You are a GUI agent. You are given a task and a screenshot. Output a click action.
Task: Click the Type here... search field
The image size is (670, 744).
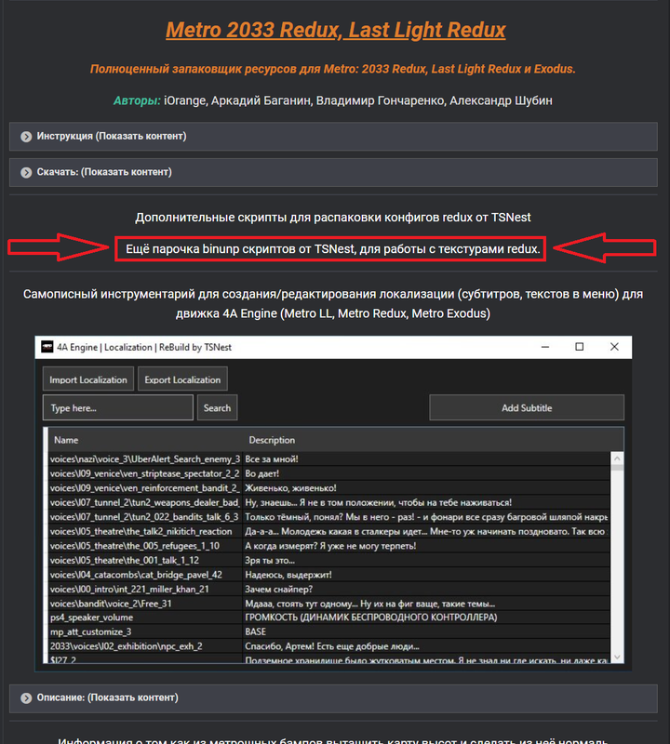click(x=118, y=407)
